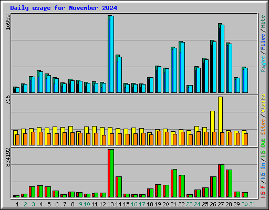Click day 7 on the x-axis
Image resolution: width=269 pixels, height=210 pixels.
[x=65, y=204]
